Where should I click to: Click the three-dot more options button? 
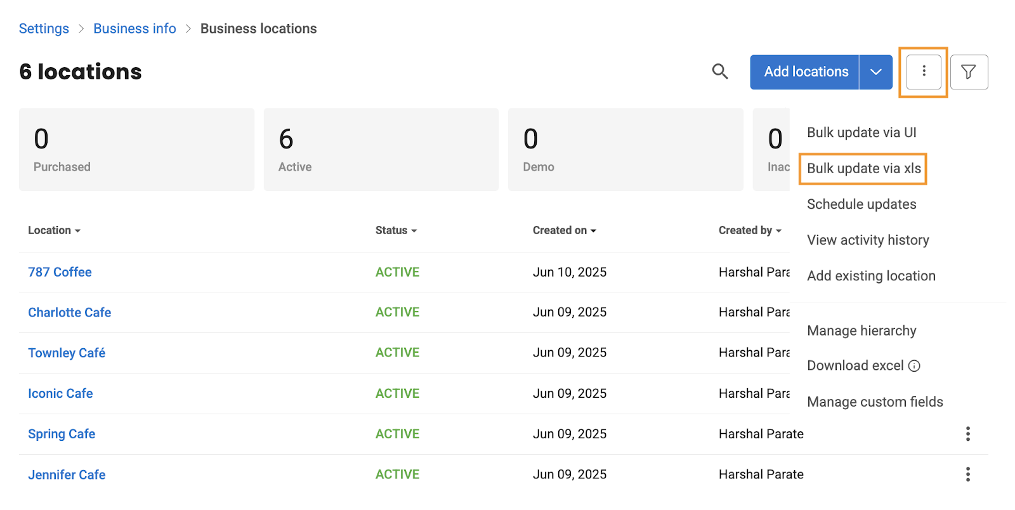[x=924, y=72]
